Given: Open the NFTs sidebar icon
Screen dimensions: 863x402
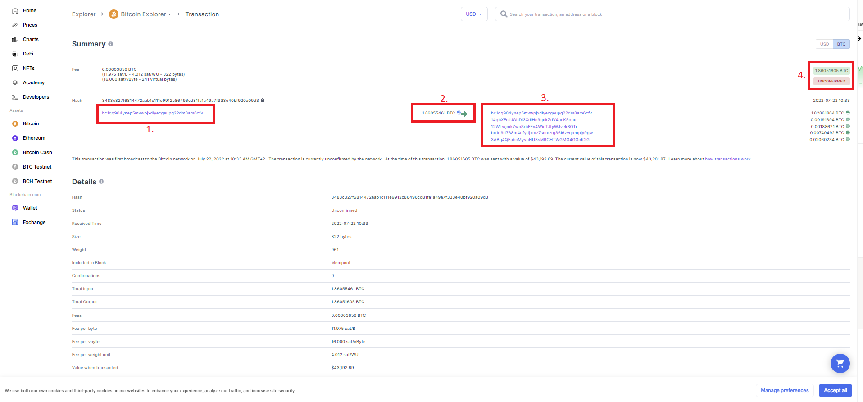Looking at the screenshot, I should coord(15,68).
